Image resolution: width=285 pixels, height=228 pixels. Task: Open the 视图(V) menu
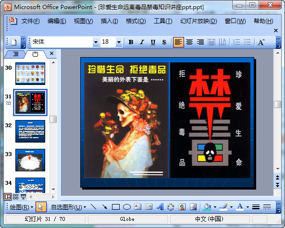click(83, 21)
